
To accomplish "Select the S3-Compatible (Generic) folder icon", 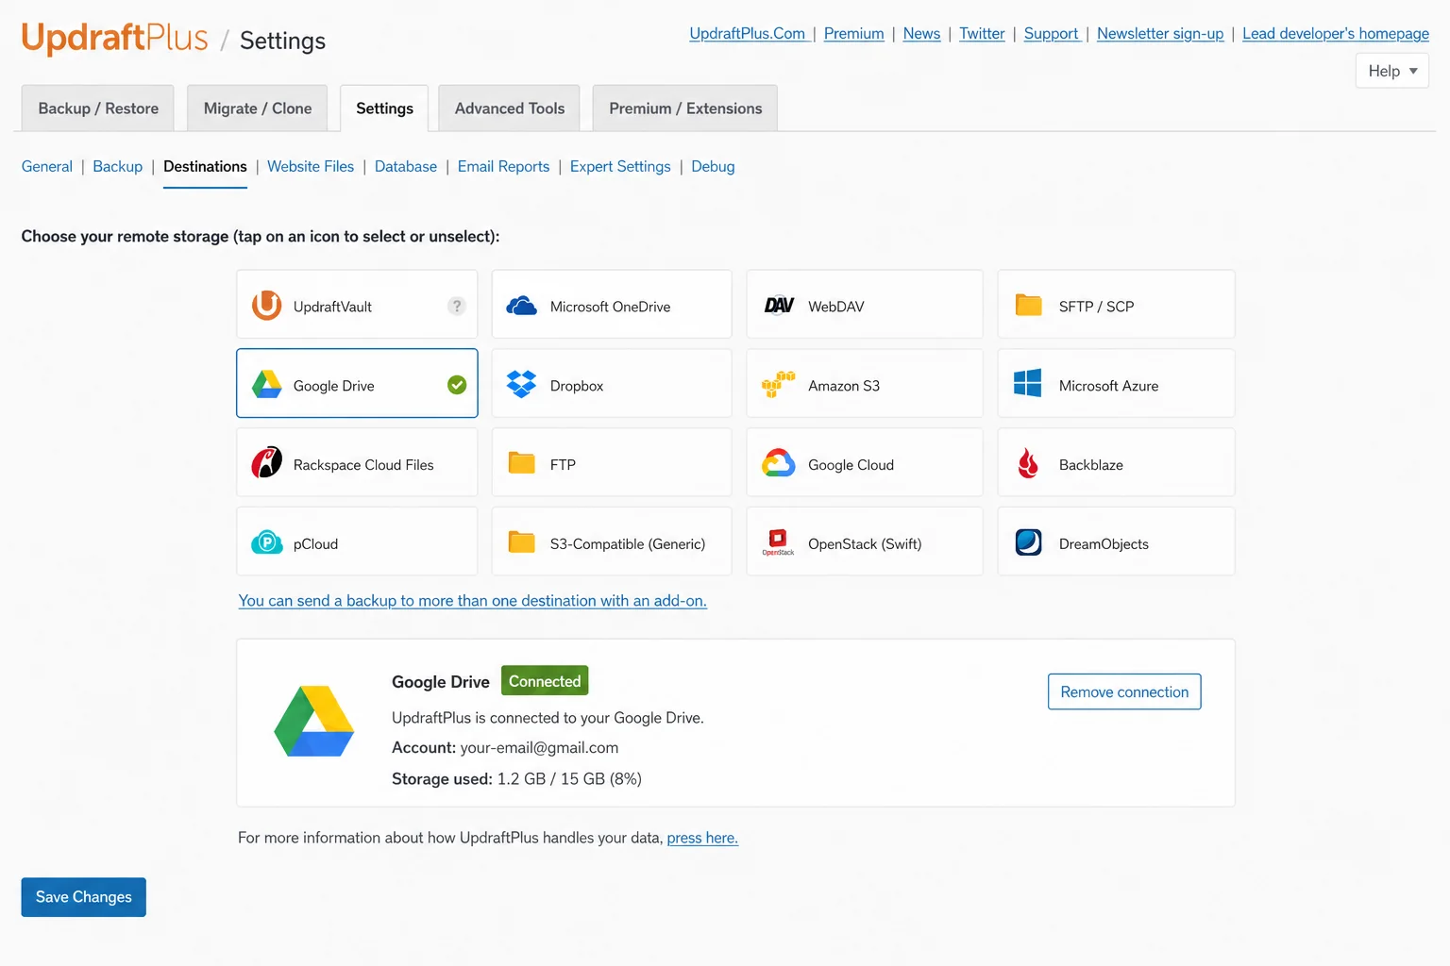I will click(x=521, y=541).
